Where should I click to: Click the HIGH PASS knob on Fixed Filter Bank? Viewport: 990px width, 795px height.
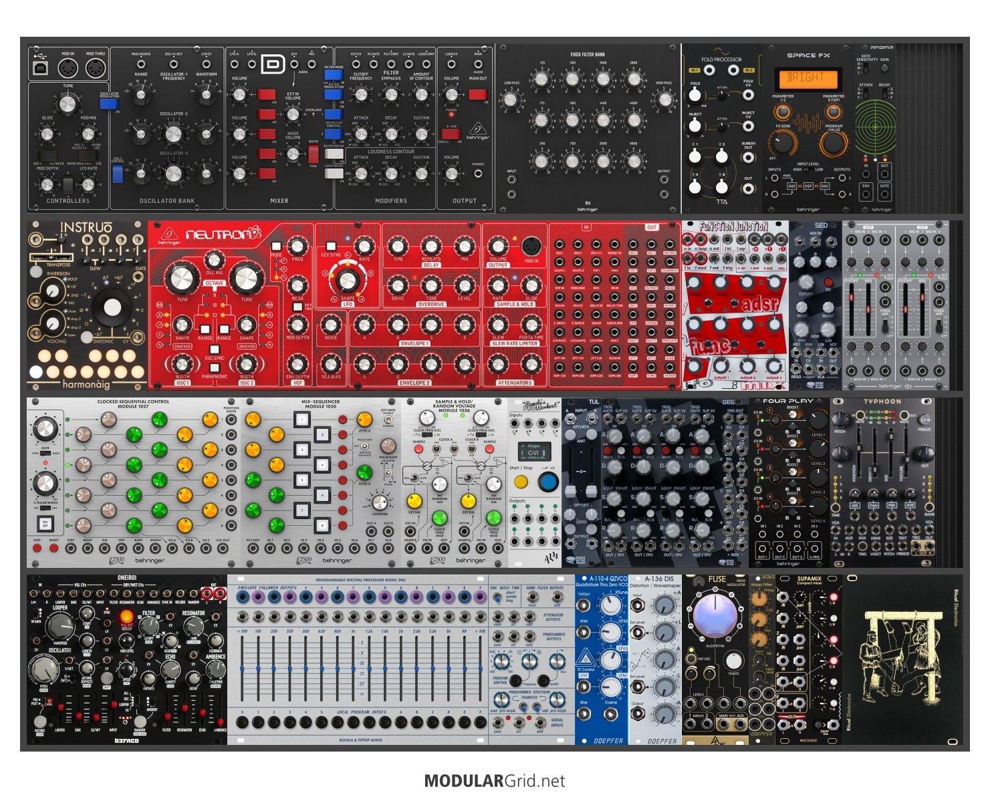[664, 100]
